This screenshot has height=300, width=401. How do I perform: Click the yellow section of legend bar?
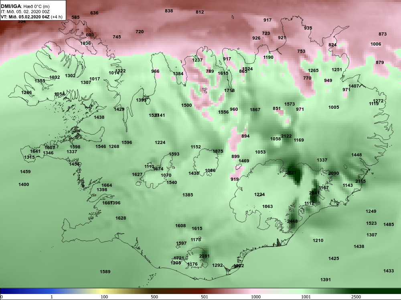click(102, 291)
